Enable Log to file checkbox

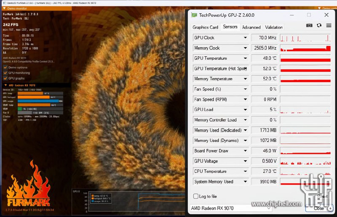(196, 196)
